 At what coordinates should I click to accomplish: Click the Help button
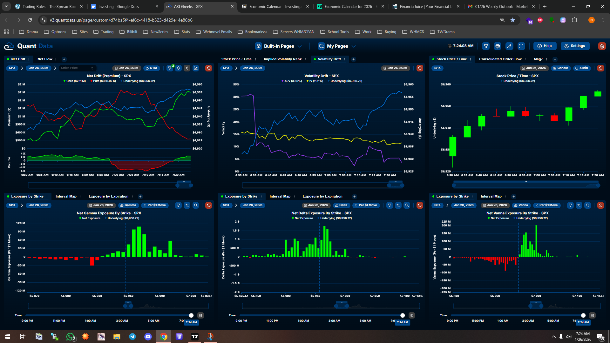[545, 46]
